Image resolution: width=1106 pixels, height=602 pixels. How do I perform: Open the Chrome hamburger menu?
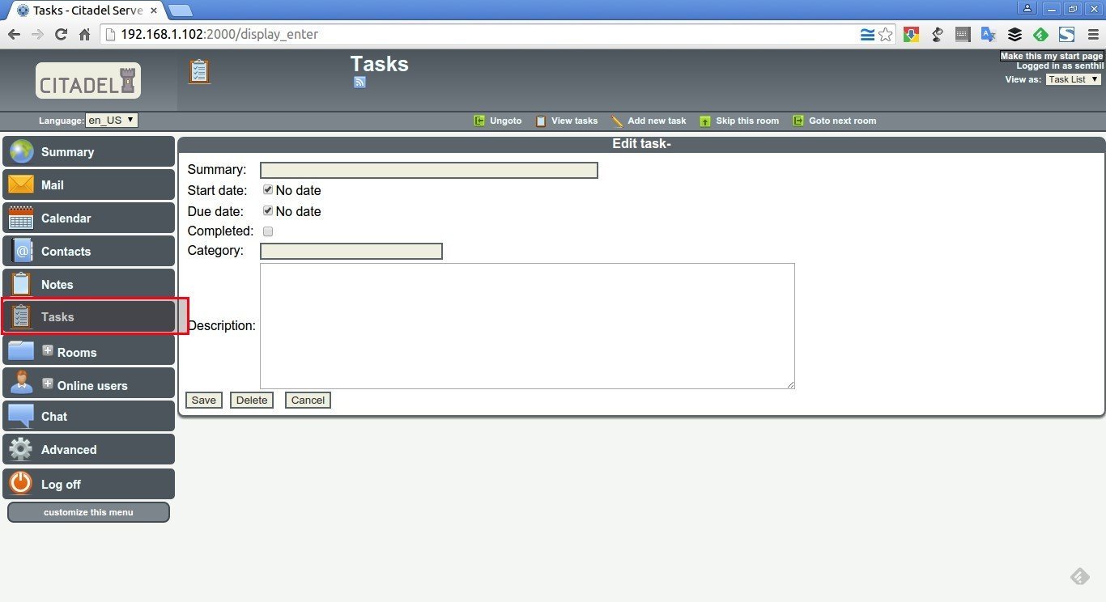[1092, 34]
